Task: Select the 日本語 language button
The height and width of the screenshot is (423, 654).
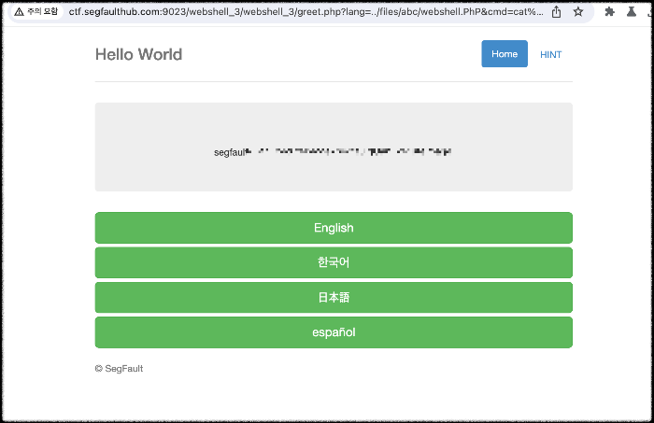Action: point(334,298)
